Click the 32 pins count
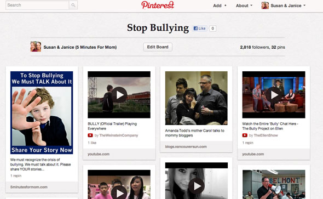Image resolution: width=323 pixels, height=199 pixels. [x=278, y=47]
